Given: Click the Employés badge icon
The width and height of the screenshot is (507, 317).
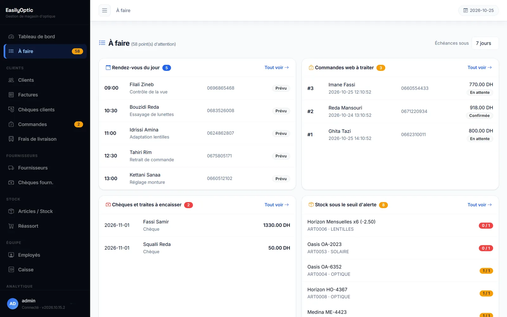Looking at the screenshot, I should pyautogui.click(x=11, y=255).
